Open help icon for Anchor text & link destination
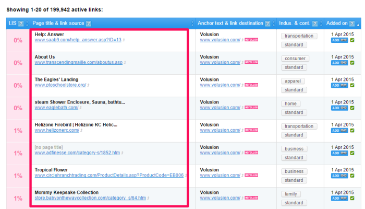 [x=267, y=24]
